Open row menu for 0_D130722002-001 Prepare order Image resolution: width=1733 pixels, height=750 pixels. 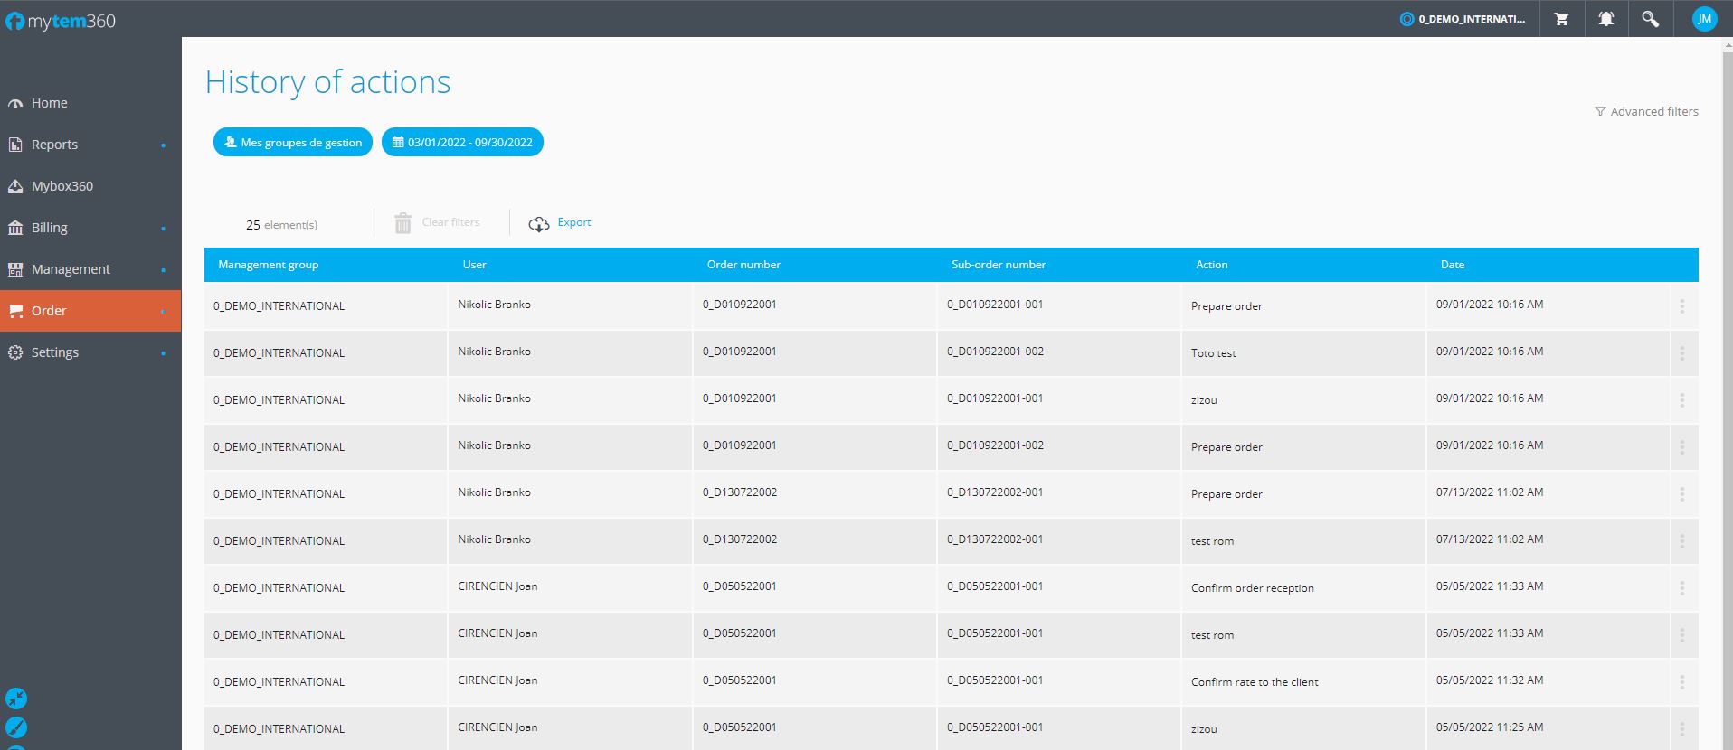click(x=1682, y=494)
